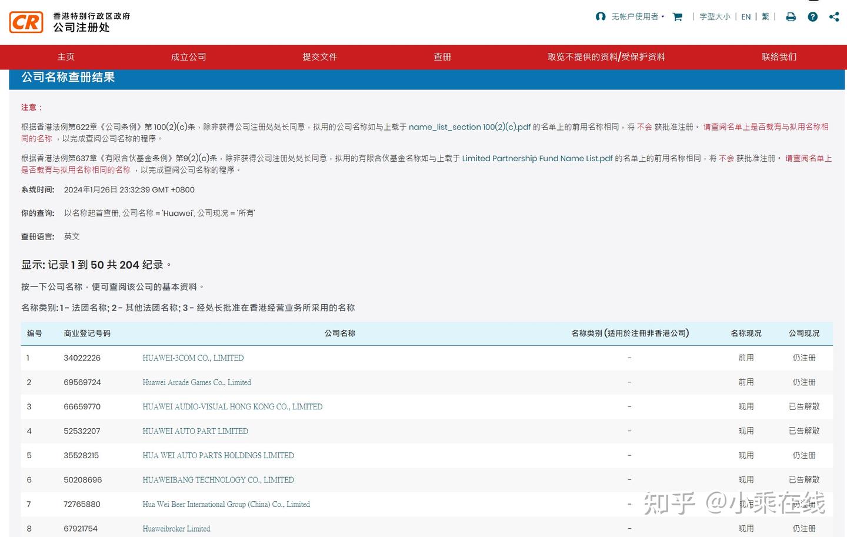This screenshot has height=537, width=847.
Task: Switch site language to EN
Action: pos(745,16)
